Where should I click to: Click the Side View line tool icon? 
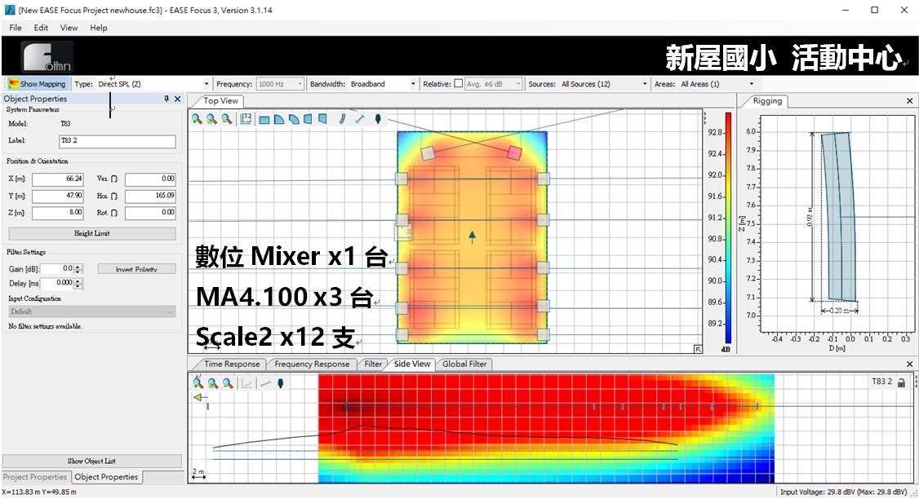tap(265, 383)
